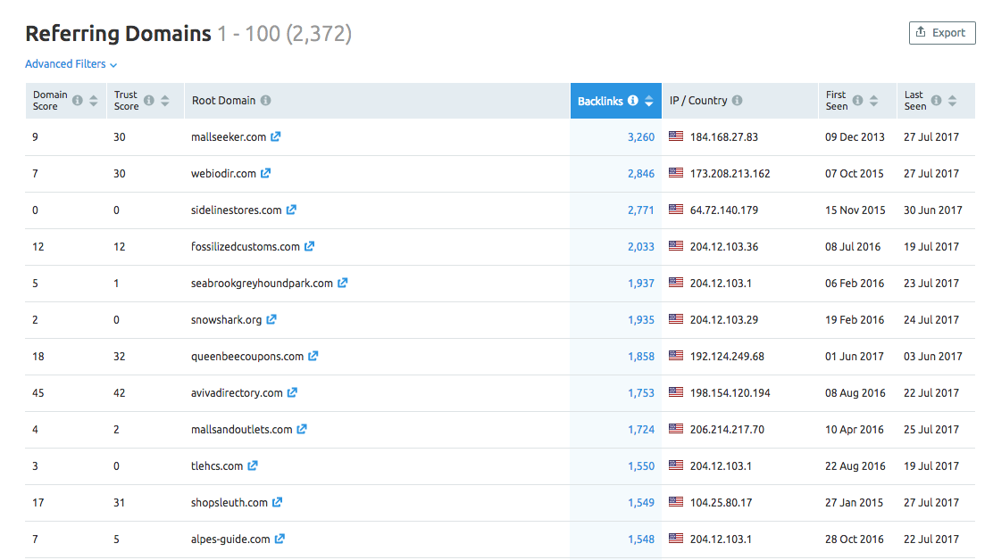This screenshot has height=560, width=993.
Task: Show info tooltip for Root Domain
Action: pyautogui.click(x=265, y=101)
